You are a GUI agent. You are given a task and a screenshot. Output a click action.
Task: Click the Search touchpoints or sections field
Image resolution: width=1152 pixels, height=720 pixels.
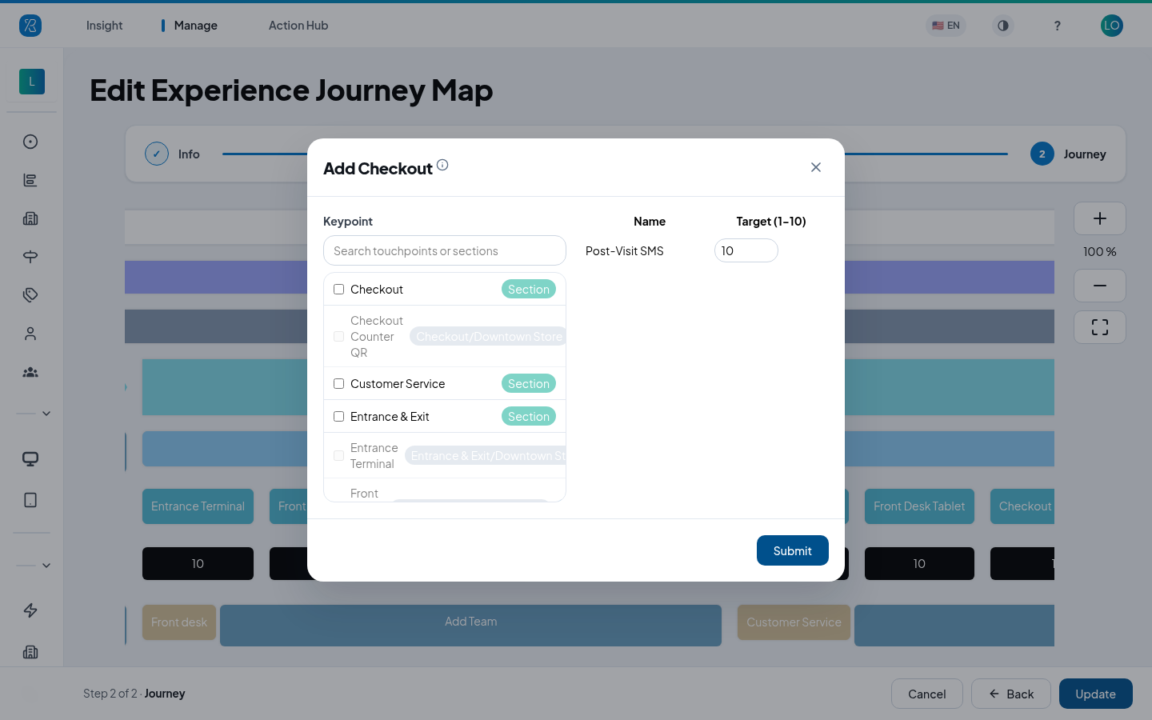pyautogui.click(x=445, y=250)
